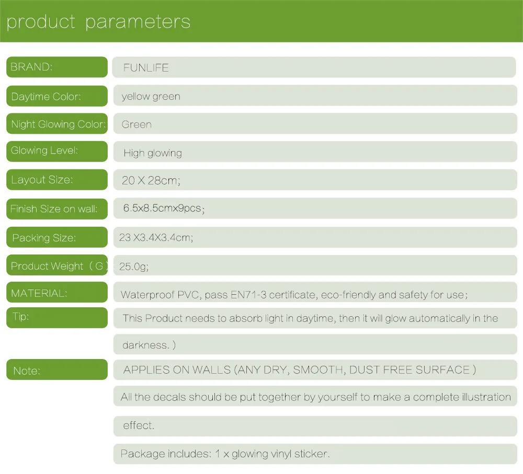The image size is (523, 474).
Task: Click the Note label
Action: tap(57, 369)
